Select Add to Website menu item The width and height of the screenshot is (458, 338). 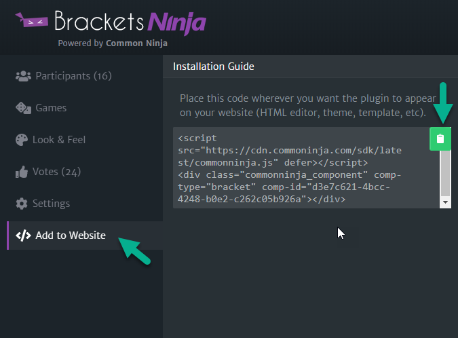point(85,236)
